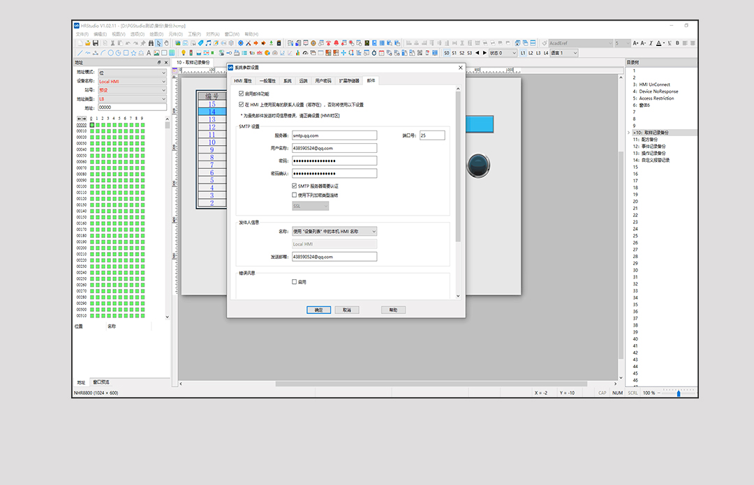Select the binoculars Find icon
This screenshot has width=754, height=485.
[x=150, y=43]
